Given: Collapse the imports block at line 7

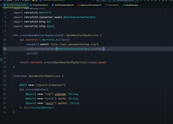Looking at the screenshot, I should tap(12, 26).
